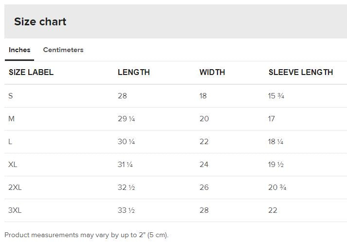Click the Size chart heading
This screenshot has width=347, height=243.
tap(40, 21)
